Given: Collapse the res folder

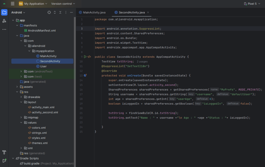Looking at the screenshot, I should pos(17,92).
